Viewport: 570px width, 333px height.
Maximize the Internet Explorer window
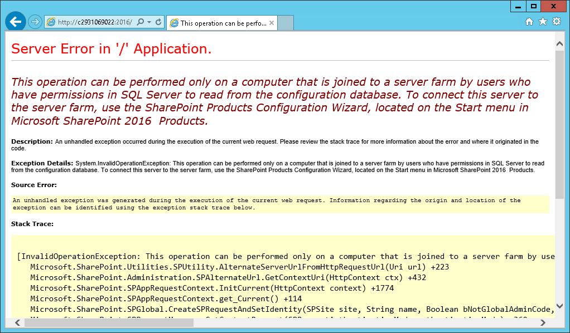[x=534, y=6]
